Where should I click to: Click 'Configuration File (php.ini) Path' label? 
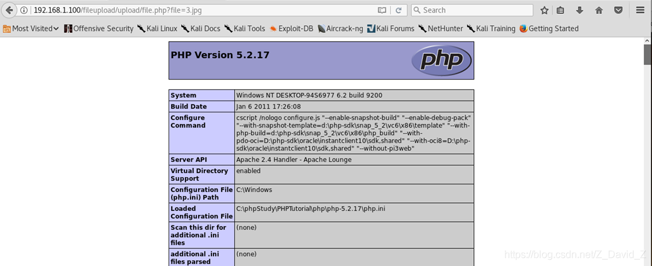(x=201, y=193)
